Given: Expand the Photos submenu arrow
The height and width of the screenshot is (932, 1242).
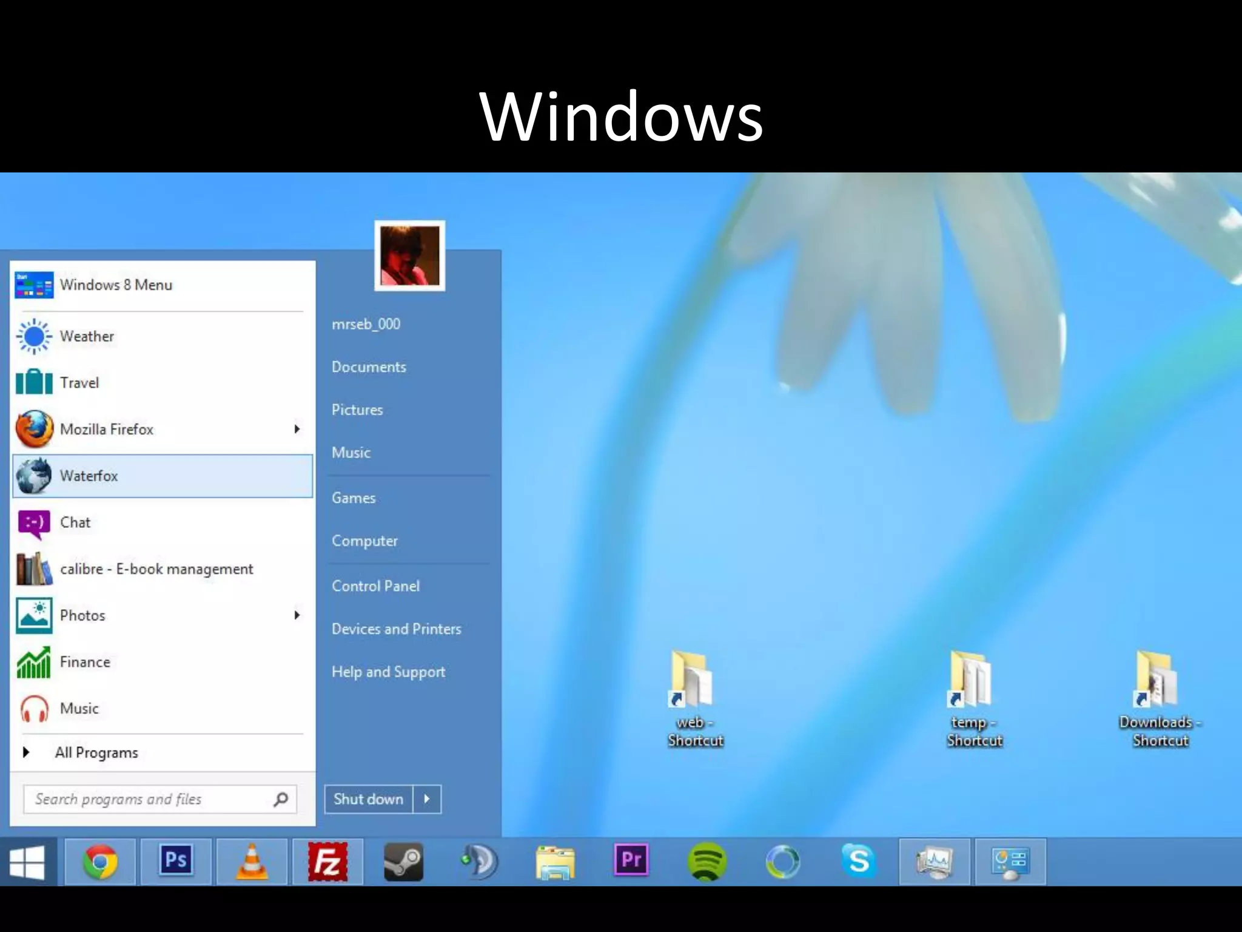Looking at the screenshot, I should 297,615.
